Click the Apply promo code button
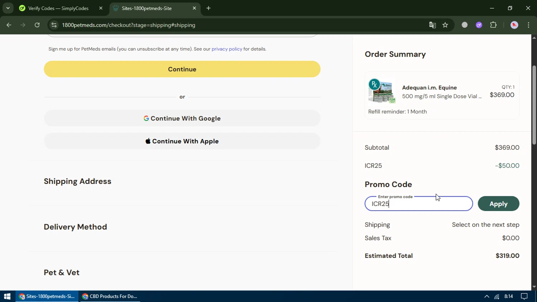537x302 pixels. click(498, 204)
